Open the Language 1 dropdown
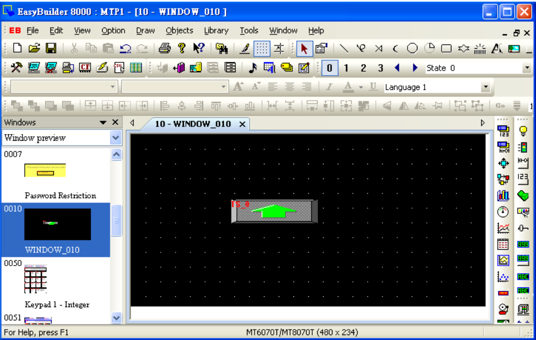 pos(486,87)
